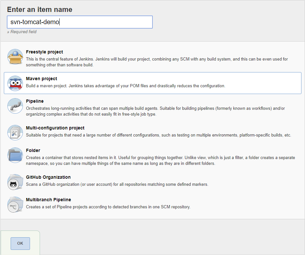The image size is (305, 255).
Task: Click the Multi-configuration description about multiple environments
Action: pos(159,135)
